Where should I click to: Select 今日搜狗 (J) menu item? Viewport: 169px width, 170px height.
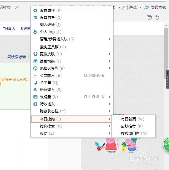coord(71,119)
